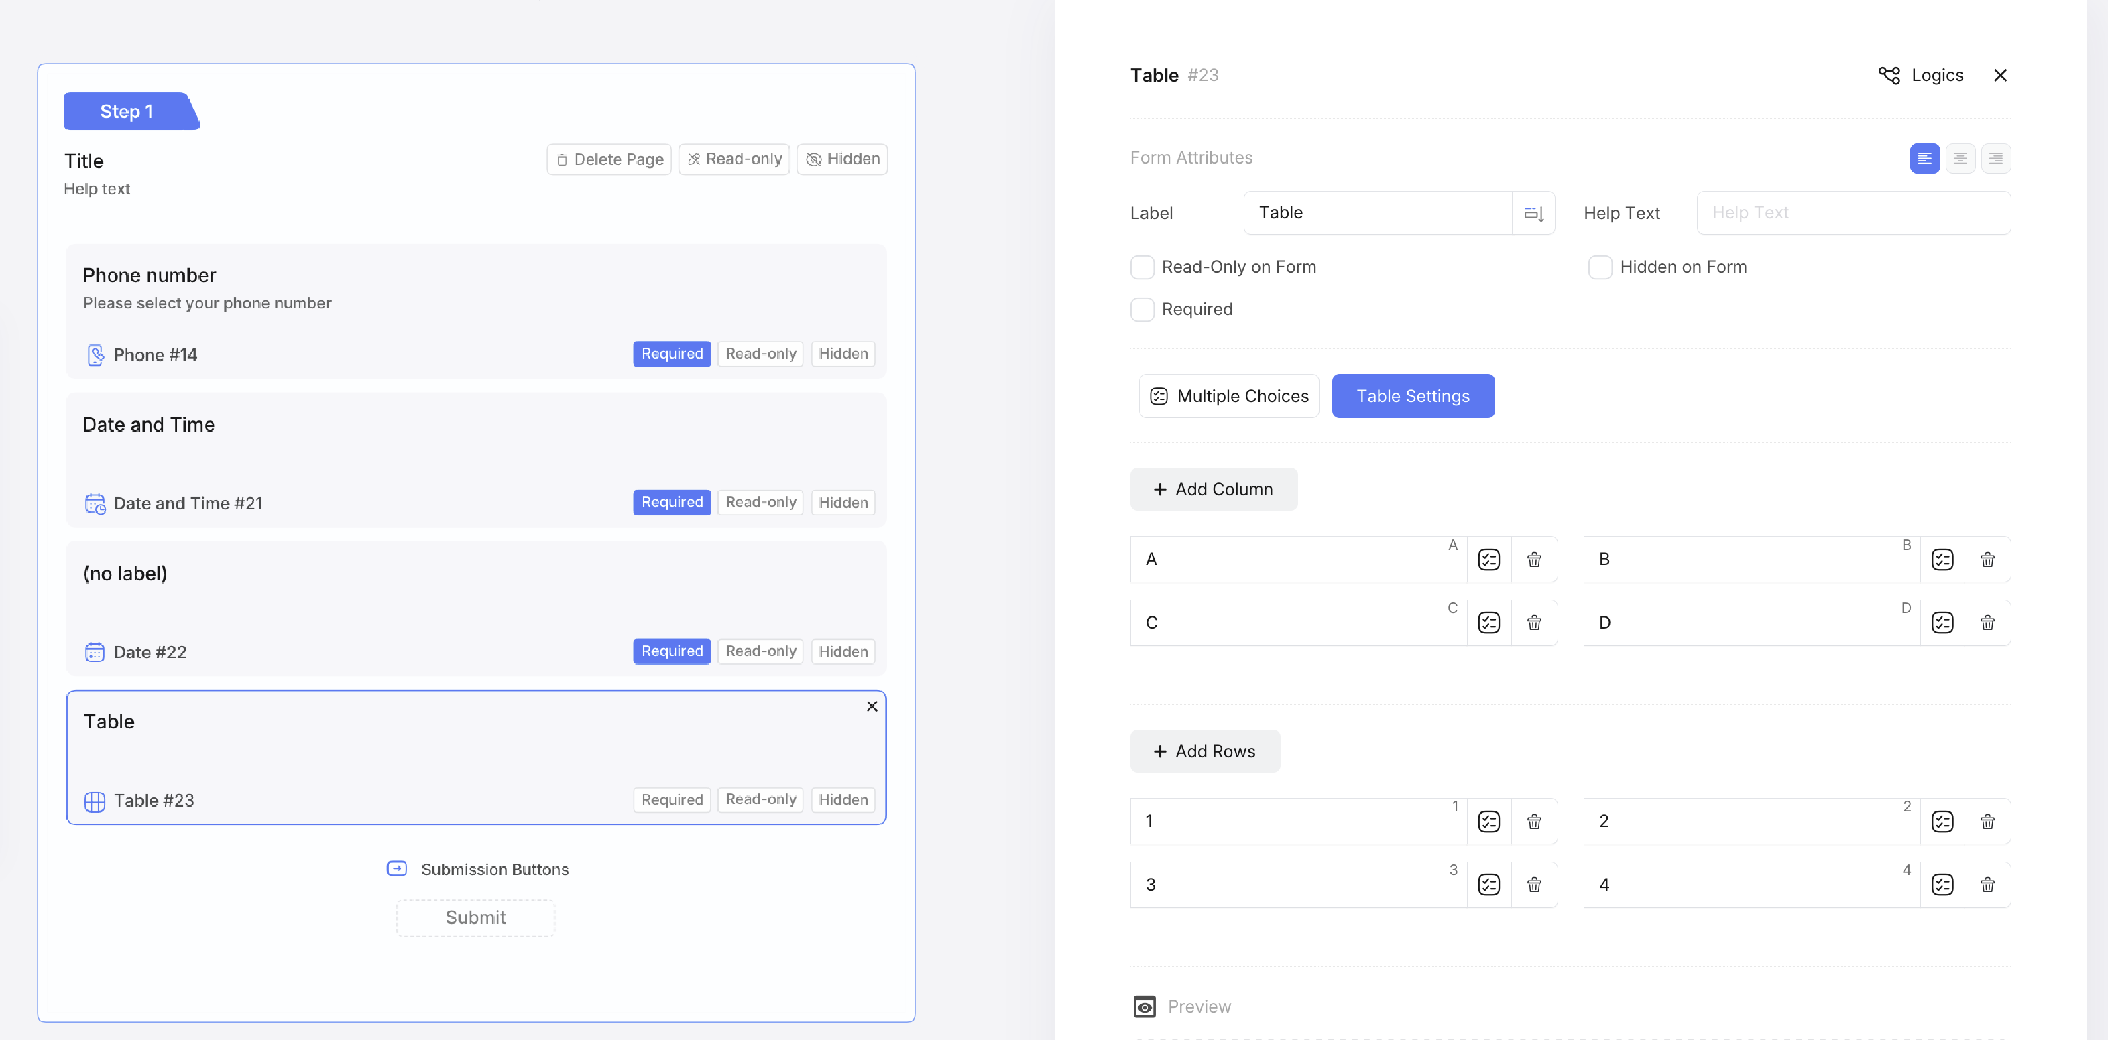Toggle Hidden on Date #22 field
2108x1040 pixels.
pyautogui.click(x=842, y=651)
